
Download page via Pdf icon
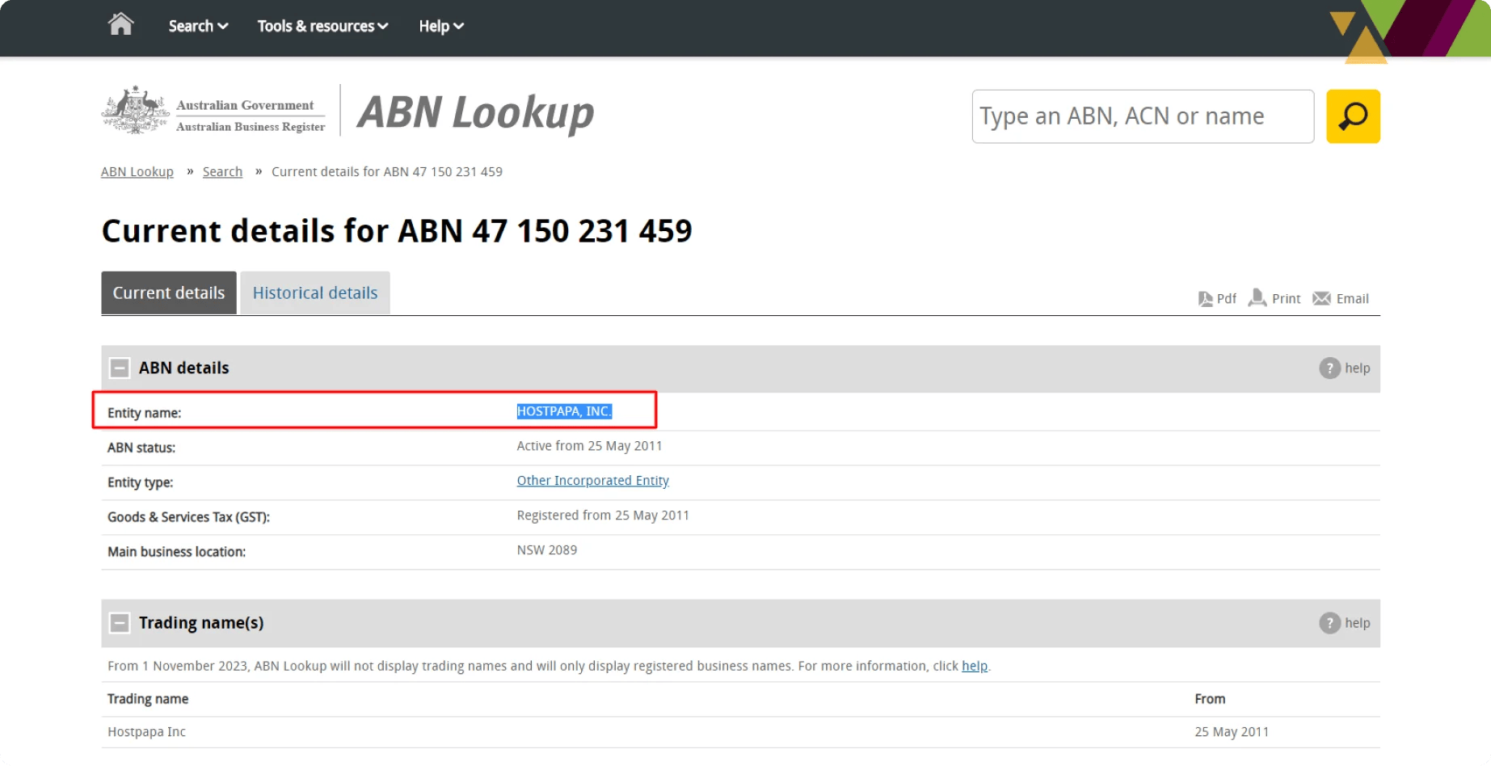(x=1217, y=299)
